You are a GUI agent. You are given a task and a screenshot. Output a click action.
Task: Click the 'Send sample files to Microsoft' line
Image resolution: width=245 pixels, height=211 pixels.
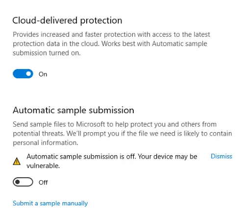115,124
